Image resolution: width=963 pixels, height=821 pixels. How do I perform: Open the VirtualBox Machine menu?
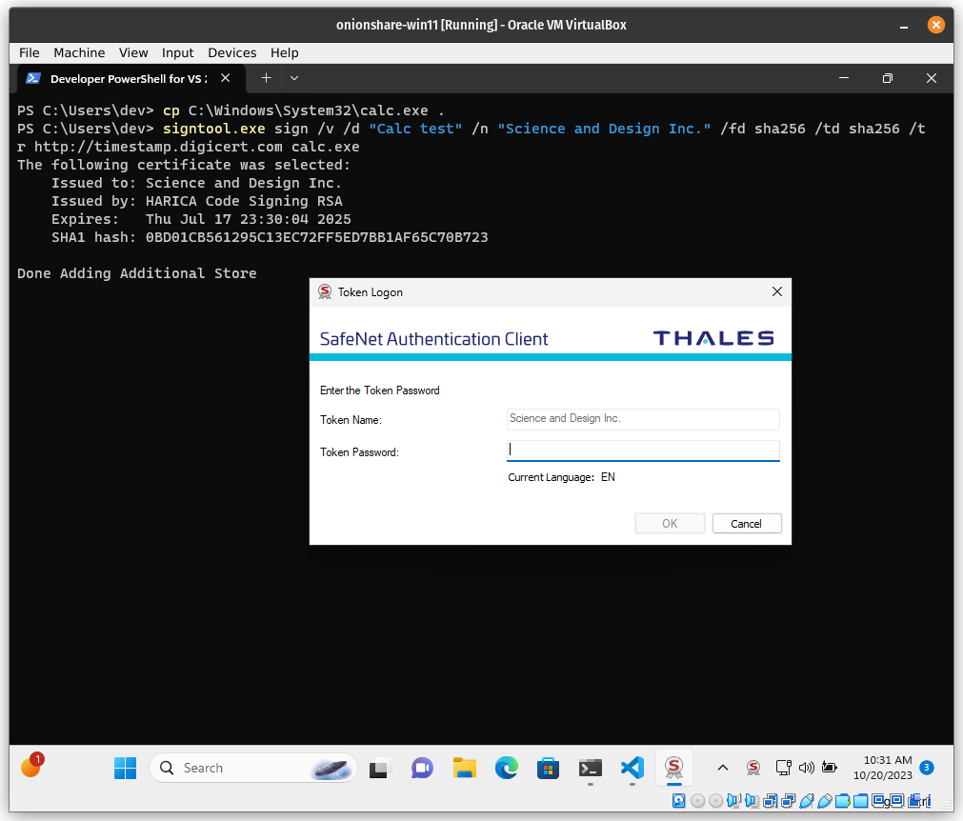(x=79, y=52)
